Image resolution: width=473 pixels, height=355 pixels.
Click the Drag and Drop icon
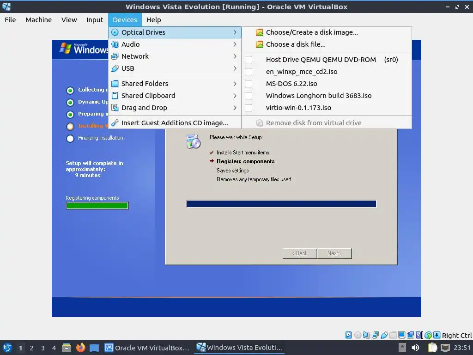point(115,108)
